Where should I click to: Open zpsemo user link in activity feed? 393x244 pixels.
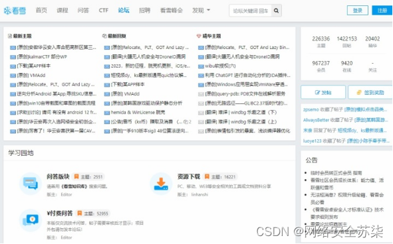pos(311,109)
